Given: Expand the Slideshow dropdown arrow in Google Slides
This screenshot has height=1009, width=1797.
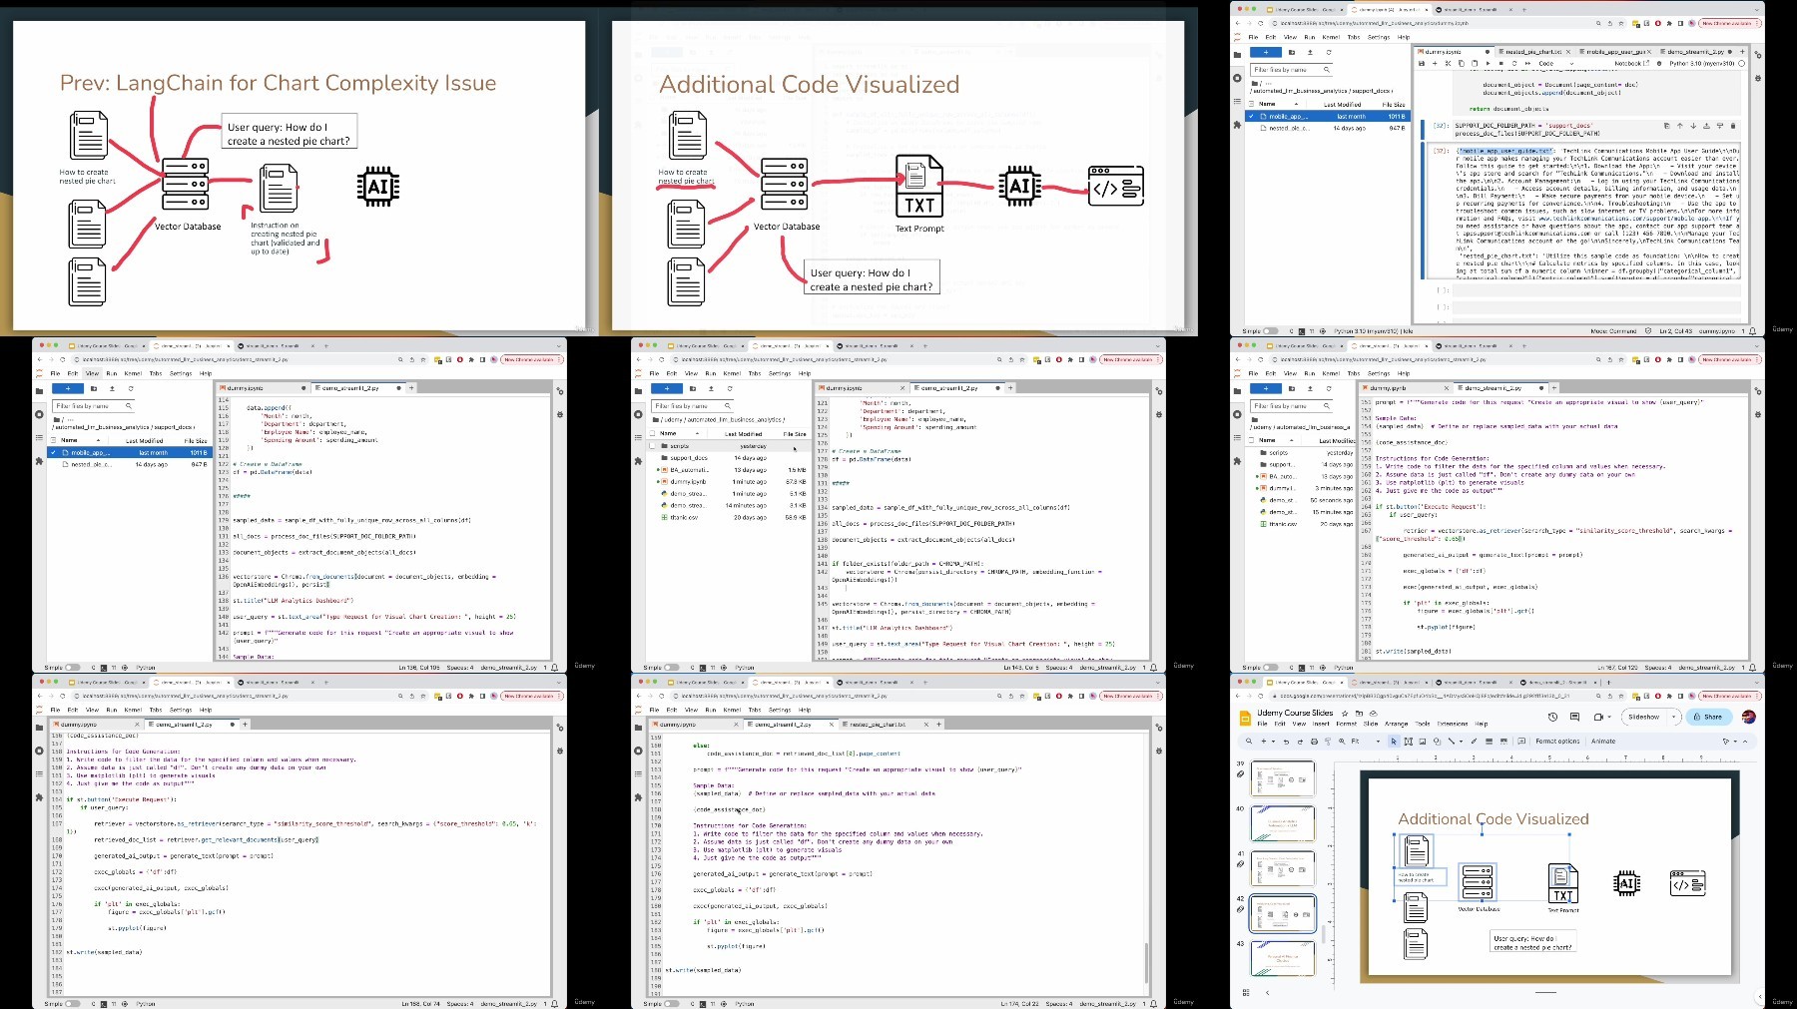Looking at the screenshot, I should point(1673,717).
